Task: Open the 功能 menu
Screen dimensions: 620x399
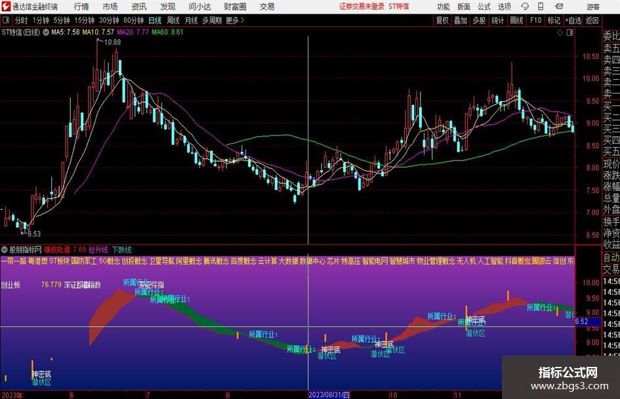Action: pos(444,7)
